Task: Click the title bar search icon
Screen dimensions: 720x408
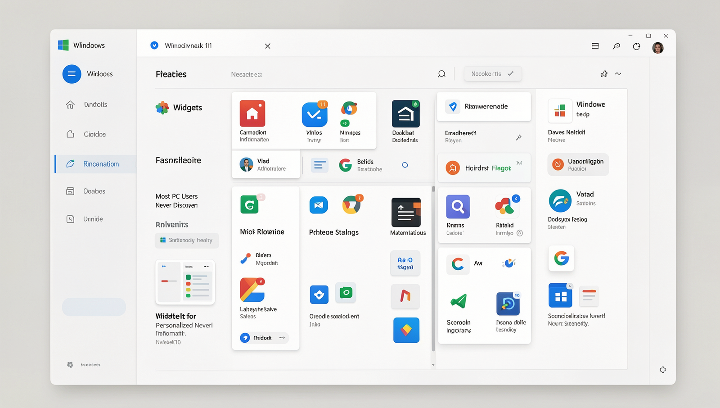Action: 616,46
